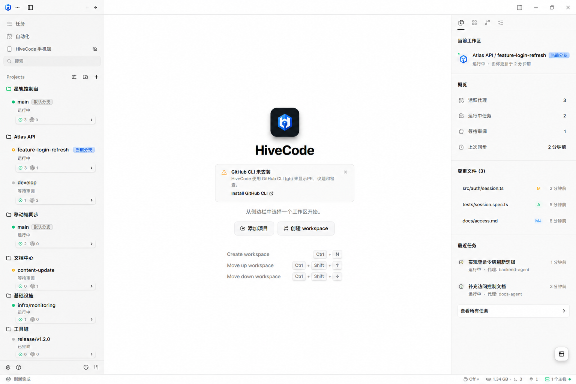
Task: Toggle the right panel layout icon in title bar
Action: 519,7
